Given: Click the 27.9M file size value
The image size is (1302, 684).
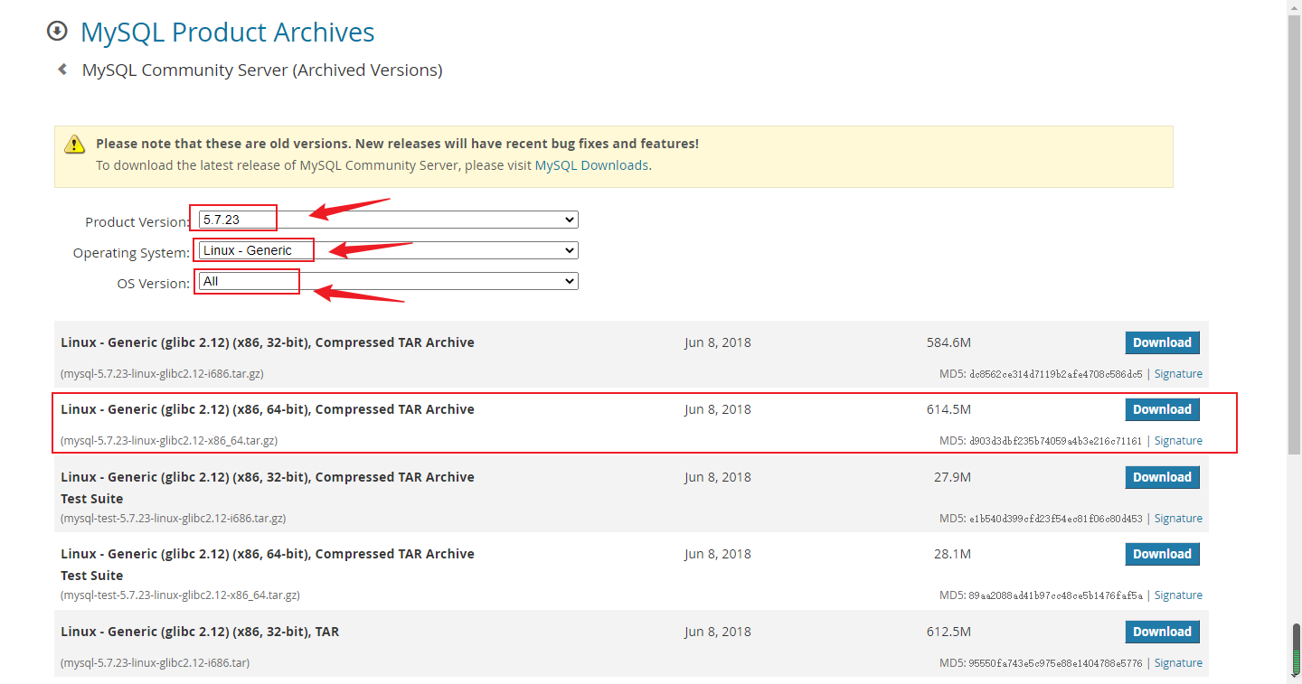Looking at the screenshot, I should point(952,477).
